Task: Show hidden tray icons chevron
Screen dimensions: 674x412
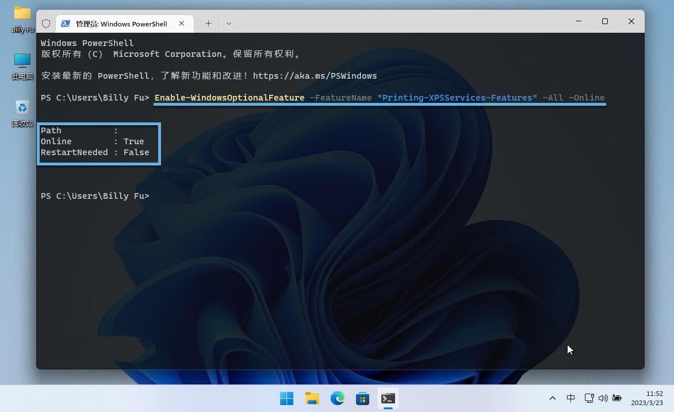Action: point(553,398)
